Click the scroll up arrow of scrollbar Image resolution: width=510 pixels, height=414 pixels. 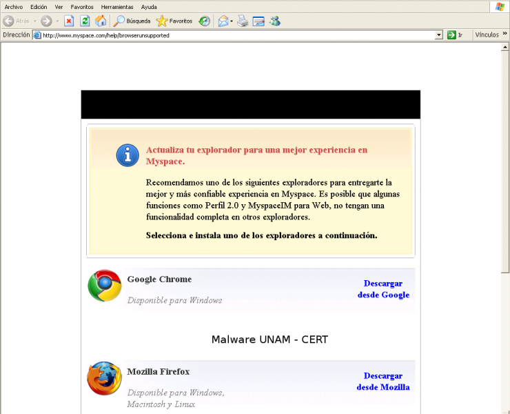pyautogui.click(x=505, y=48)
